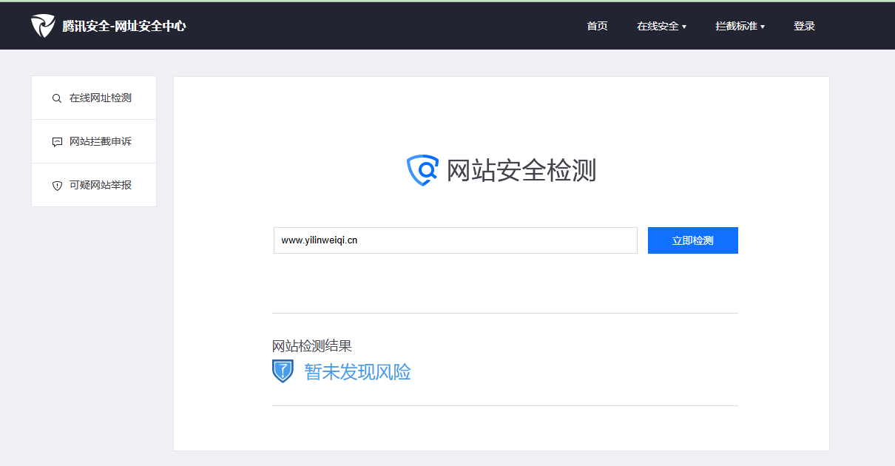Open the 首页 navigation item
The image size is (895, 466).
597,26
